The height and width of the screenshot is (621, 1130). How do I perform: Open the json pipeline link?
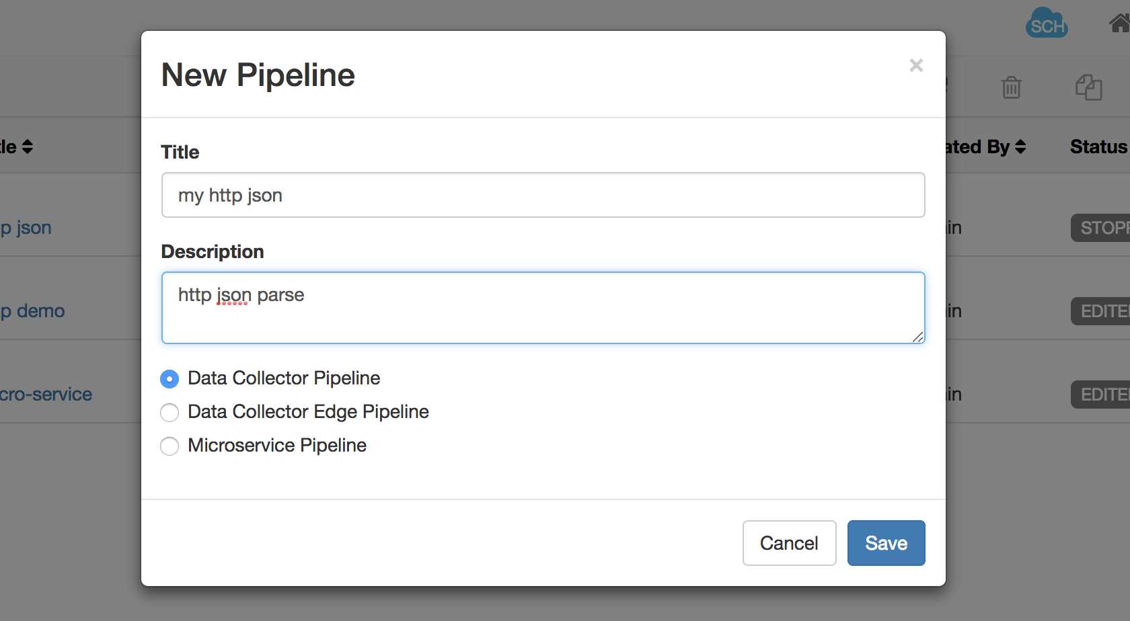[x=26, y=227]
